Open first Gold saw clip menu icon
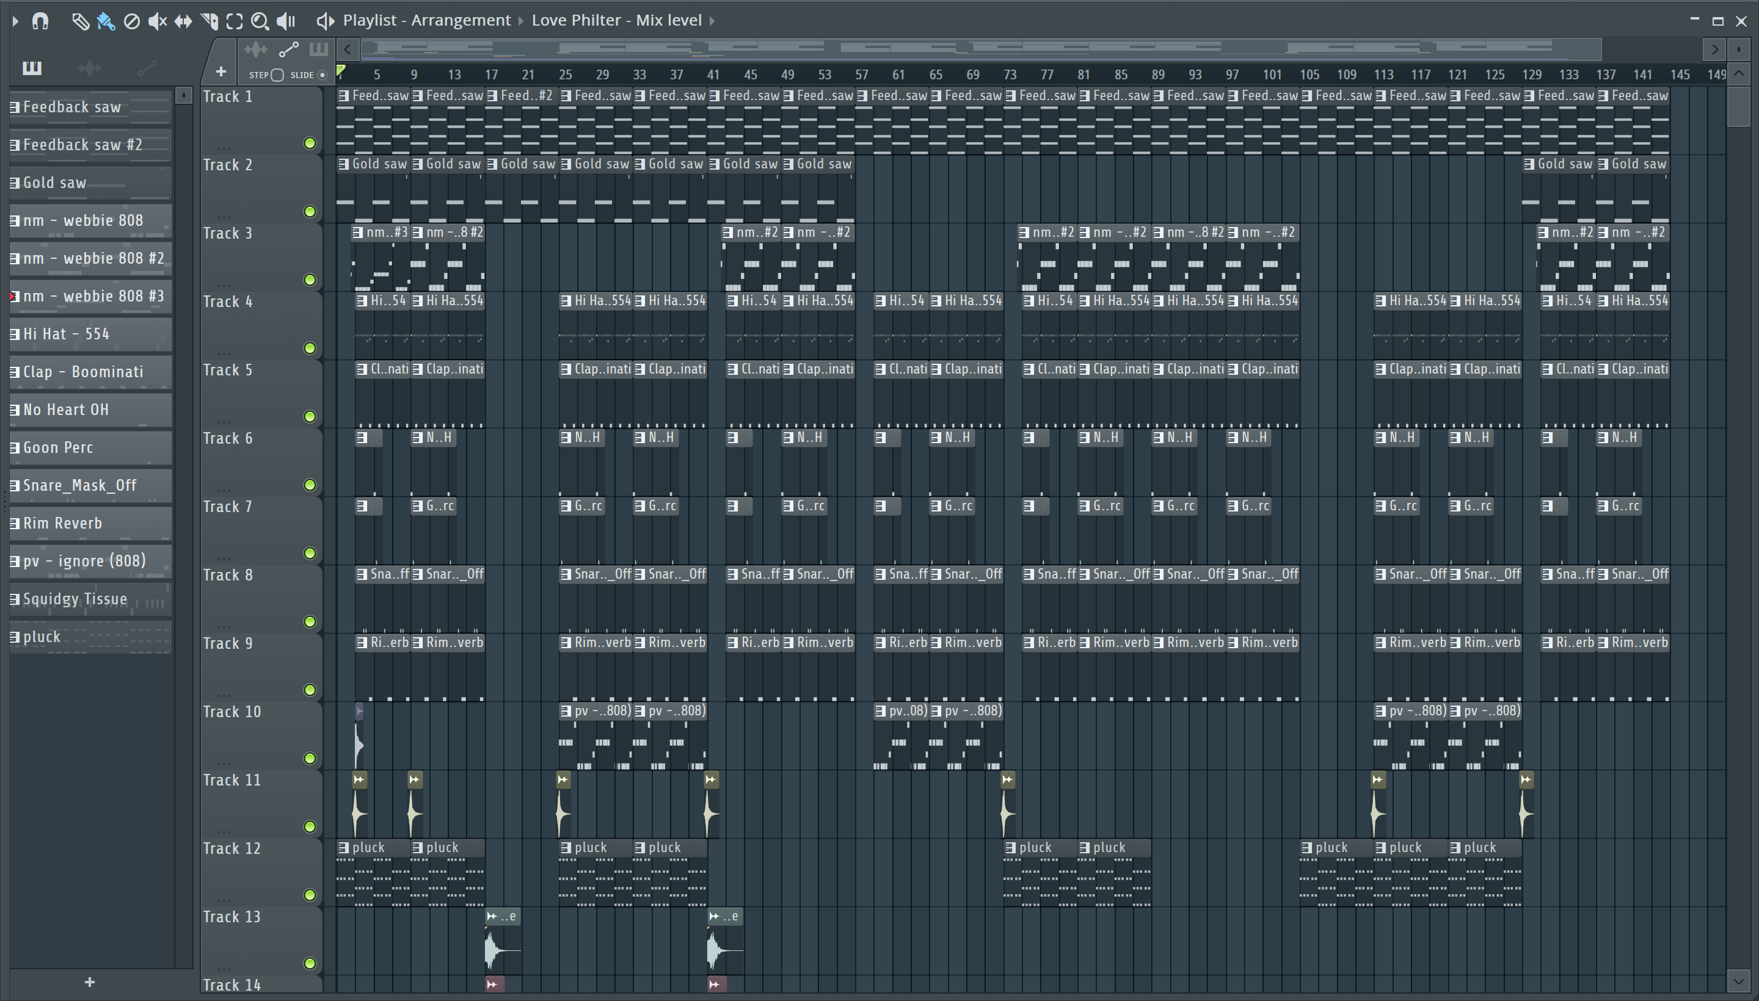Screen dimensions: 1759x1001 click(343, 164)
